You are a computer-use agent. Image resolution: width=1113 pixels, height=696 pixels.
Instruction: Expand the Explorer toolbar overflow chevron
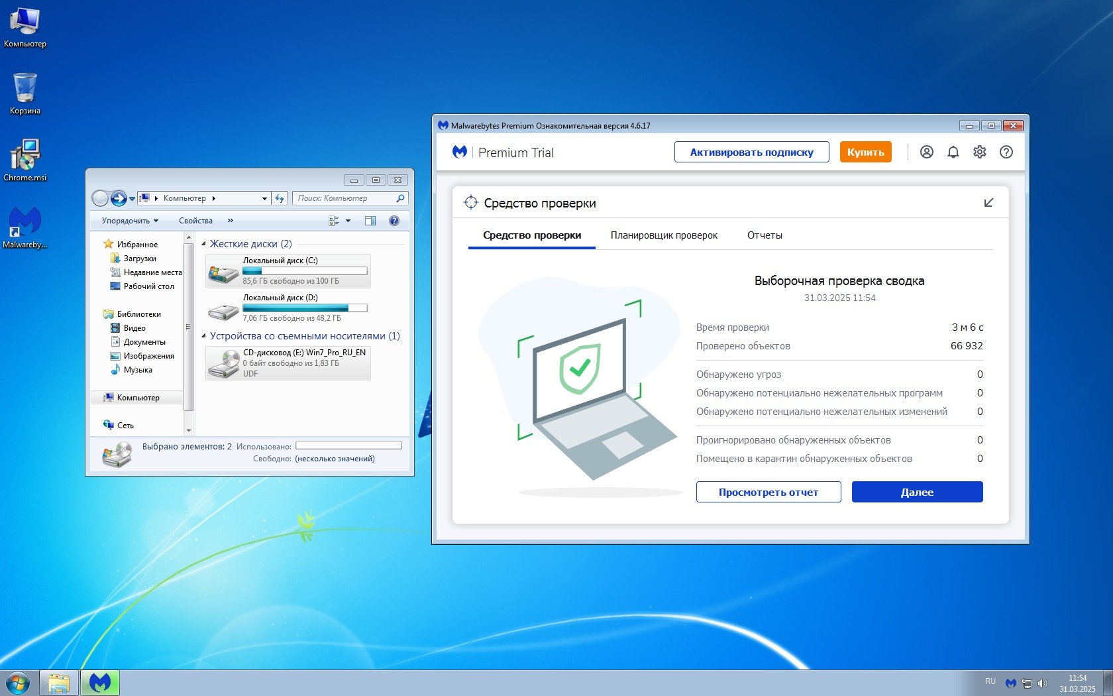click(x=231, y=221)
